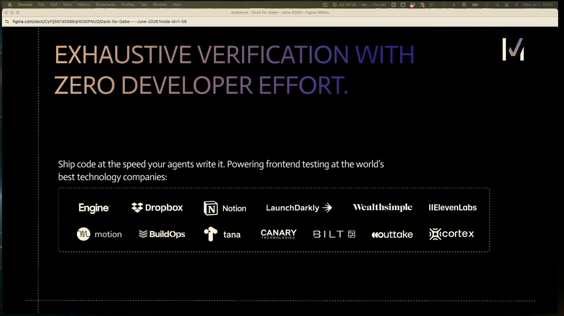Open the Profiles menu
This screenshot has width=564, height=316.
[128, 5]
